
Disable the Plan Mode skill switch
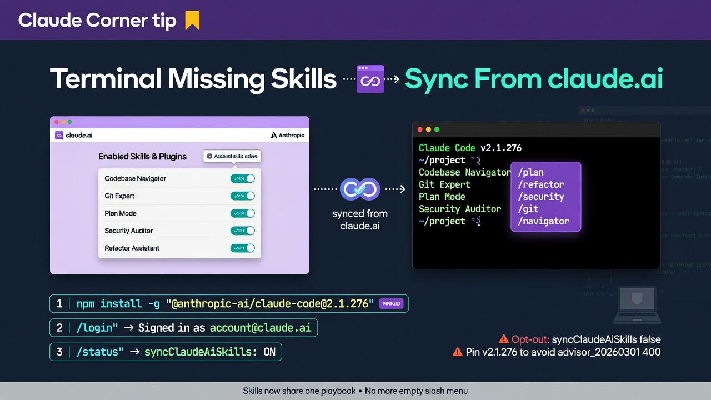[243, 213]
